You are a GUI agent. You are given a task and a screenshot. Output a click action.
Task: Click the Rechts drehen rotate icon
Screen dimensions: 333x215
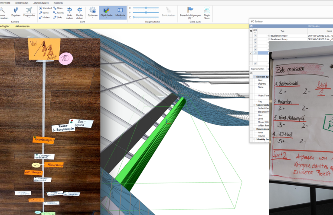click(x=80, y=10)
